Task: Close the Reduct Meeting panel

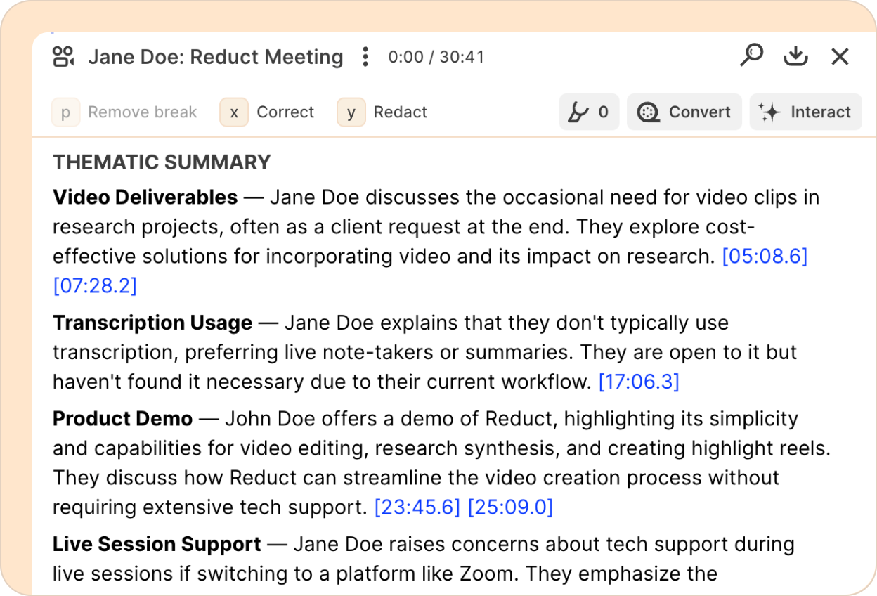Action: [840, 57]
